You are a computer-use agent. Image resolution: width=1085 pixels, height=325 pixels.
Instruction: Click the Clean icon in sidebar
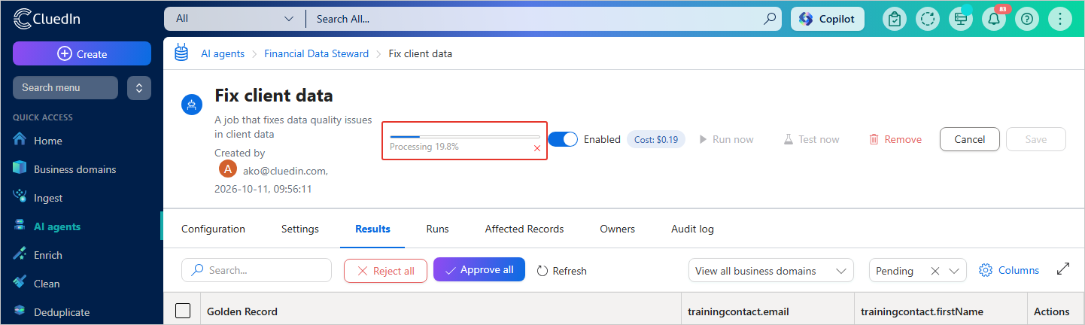tap(20, 282)
